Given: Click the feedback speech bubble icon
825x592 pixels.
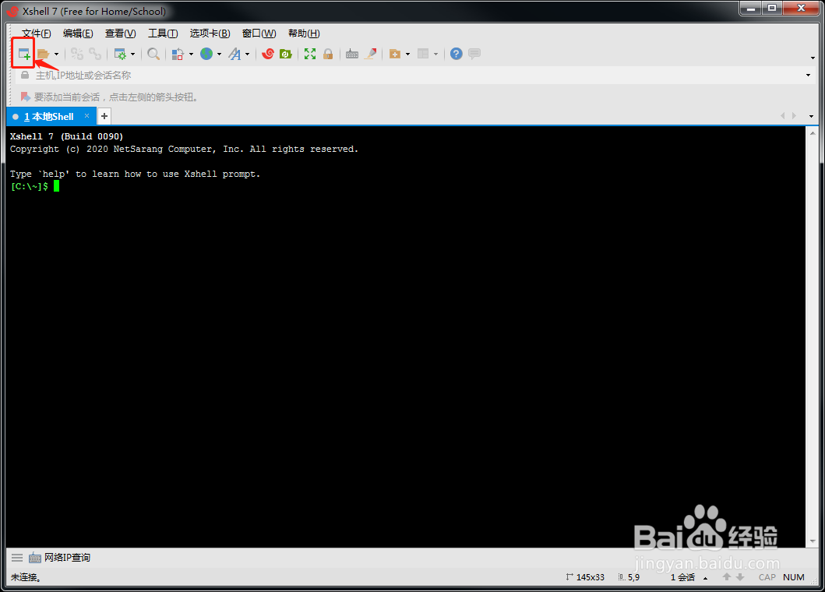Looking at the screenshot, I should click(x=474, y=54).
